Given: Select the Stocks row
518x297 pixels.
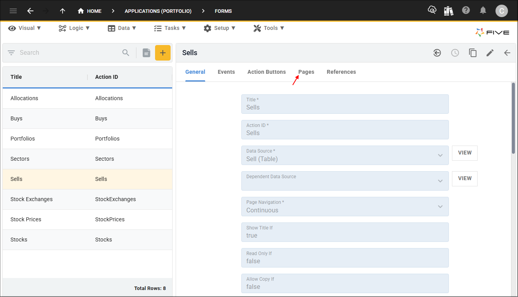Looking at the screenshot, I should [x=87, y=240].
